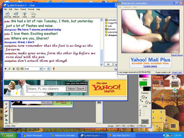The image size is (184, 138).
Task: Start Webcam from the chat toolbar
Action: pyautogui.click(x=16, y=15)
